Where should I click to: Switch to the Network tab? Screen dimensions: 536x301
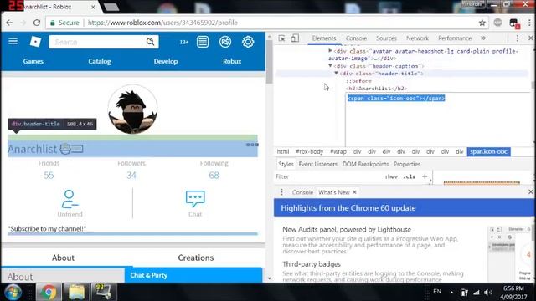point(417,38)
